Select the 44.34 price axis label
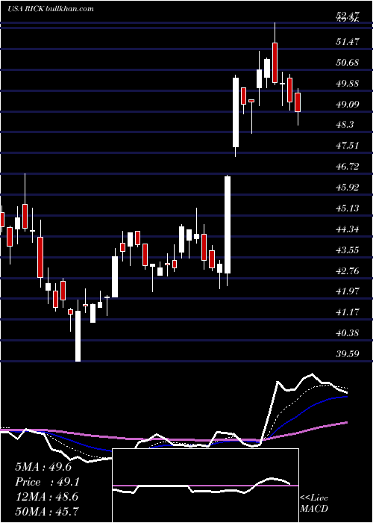Screen dimensions: 373x523 [348, 229]
